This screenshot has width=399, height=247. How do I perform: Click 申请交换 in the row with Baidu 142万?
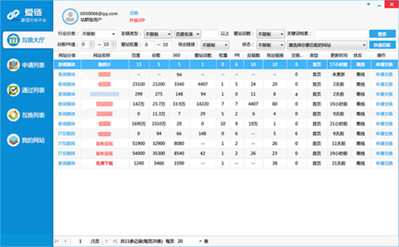[384, 104]
